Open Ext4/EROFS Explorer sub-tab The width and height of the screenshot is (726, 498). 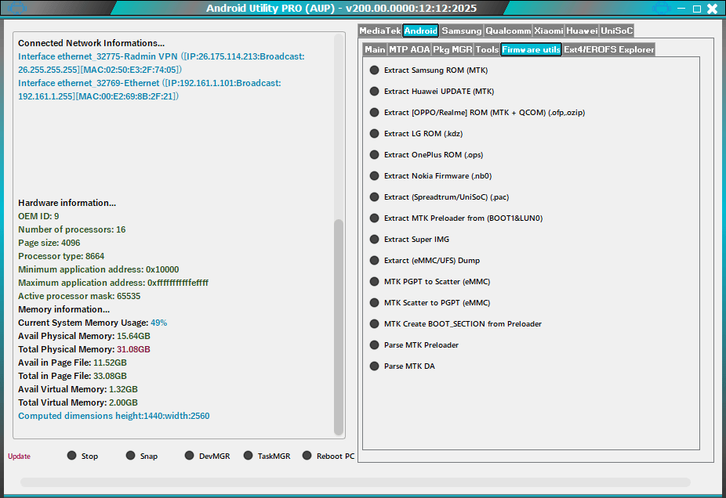pyautogui.click(x=609, y=49)
